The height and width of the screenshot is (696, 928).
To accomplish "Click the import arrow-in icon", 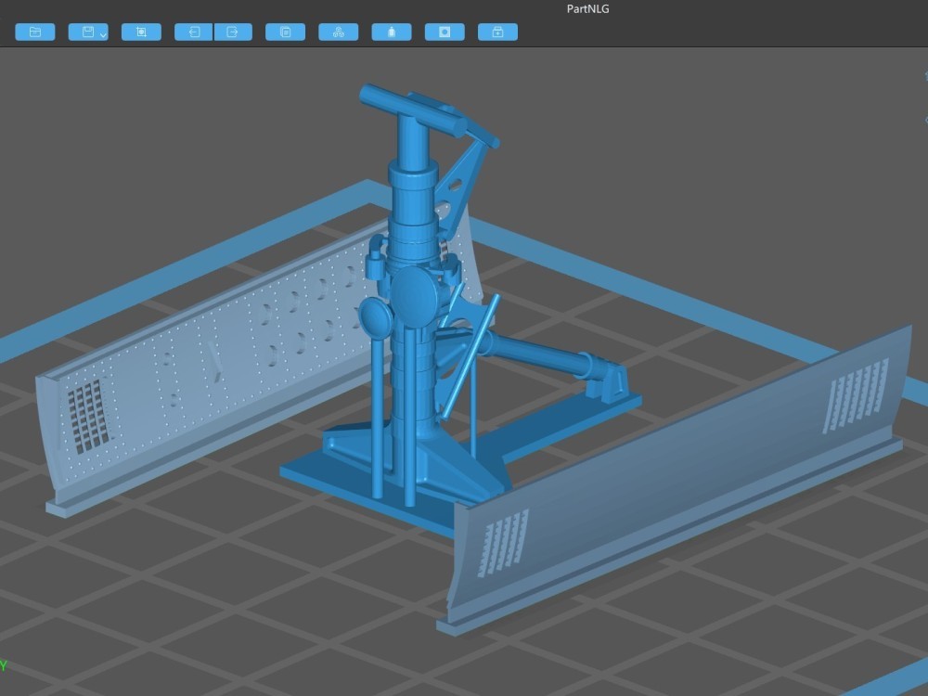I will [x=194, y=32].
